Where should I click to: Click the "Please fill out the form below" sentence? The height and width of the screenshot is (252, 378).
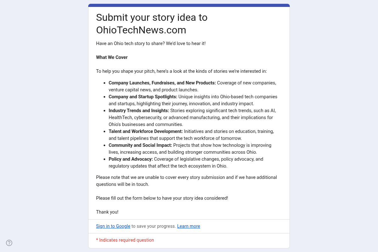[162, 198]
